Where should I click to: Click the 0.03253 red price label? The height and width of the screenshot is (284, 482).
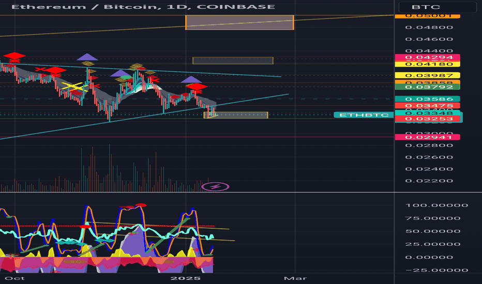click(429, 119)
